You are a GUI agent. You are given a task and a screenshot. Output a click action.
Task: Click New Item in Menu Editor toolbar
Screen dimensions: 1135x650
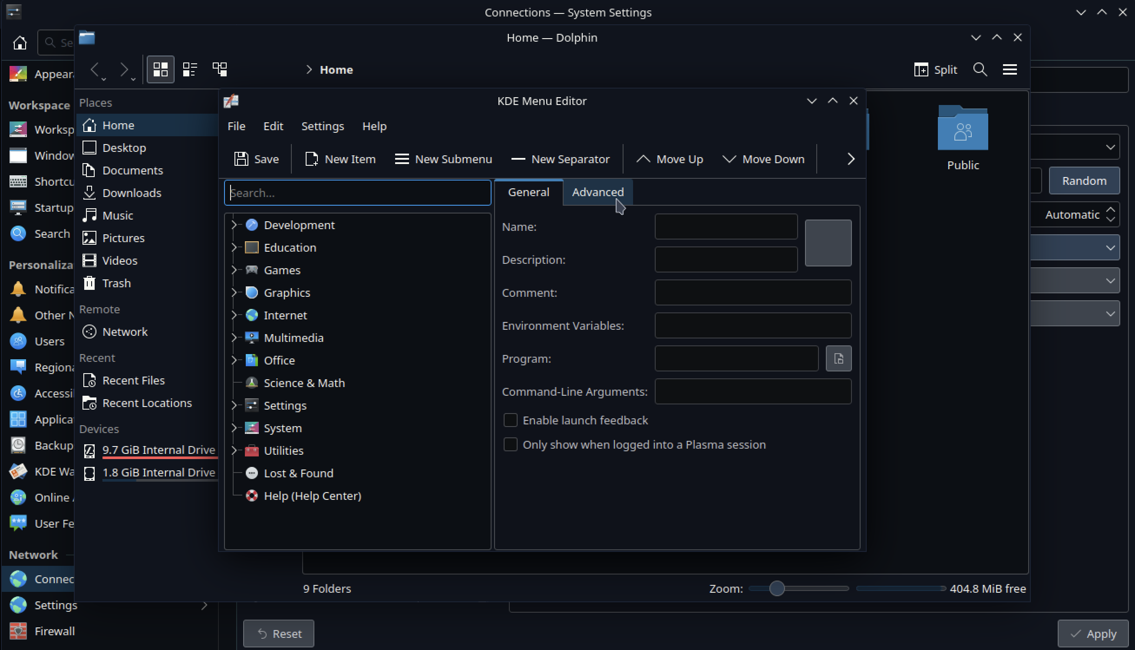[x=340, y=159]
